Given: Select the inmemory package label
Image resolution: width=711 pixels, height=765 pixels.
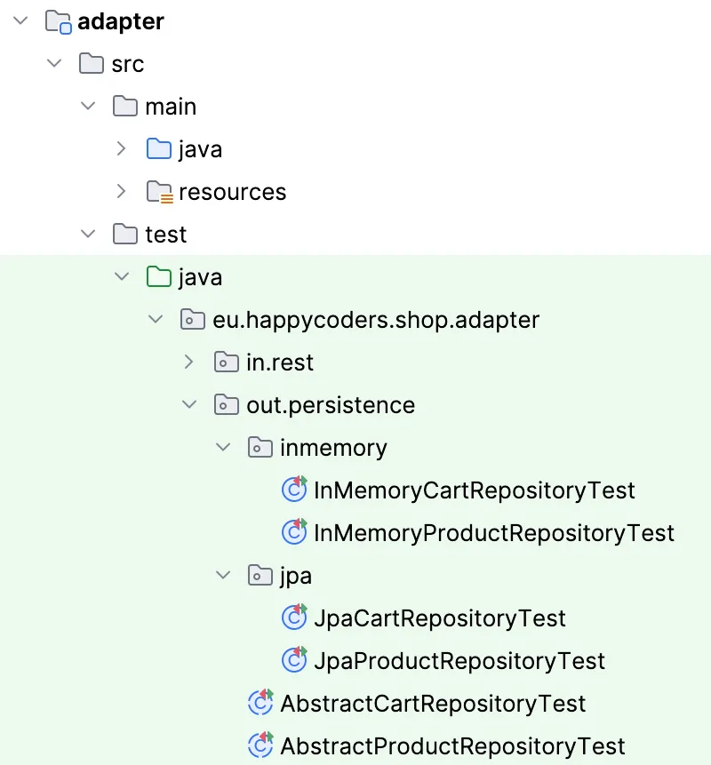Looking at the screenshot, I should coord(334,449).
